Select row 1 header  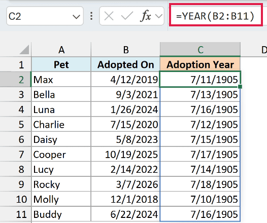(16, 64)
